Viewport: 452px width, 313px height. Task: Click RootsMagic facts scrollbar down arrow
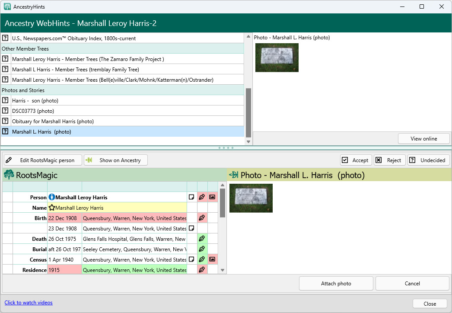(x=223, y=270)
